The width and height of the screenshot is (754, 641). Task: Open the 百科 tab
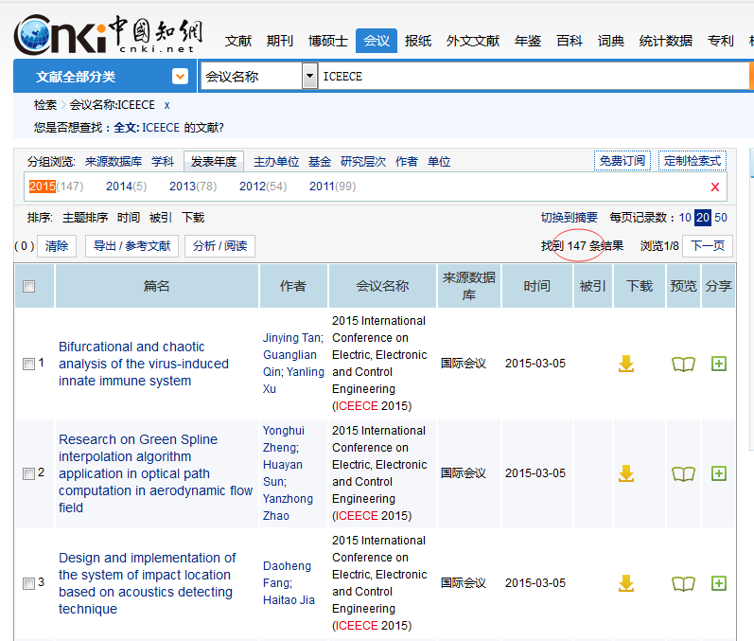[570, 41]
